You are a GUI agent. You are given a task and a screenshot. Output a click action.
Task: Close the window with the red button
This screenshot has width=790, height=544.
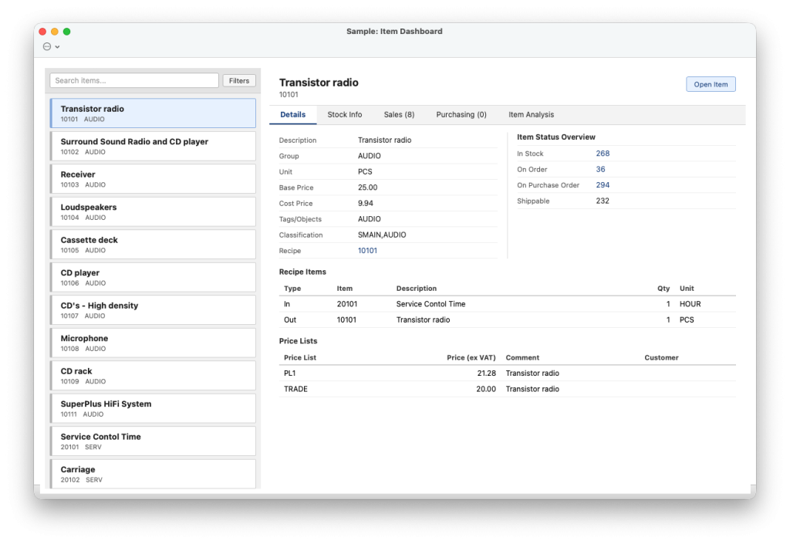(43, 31)
